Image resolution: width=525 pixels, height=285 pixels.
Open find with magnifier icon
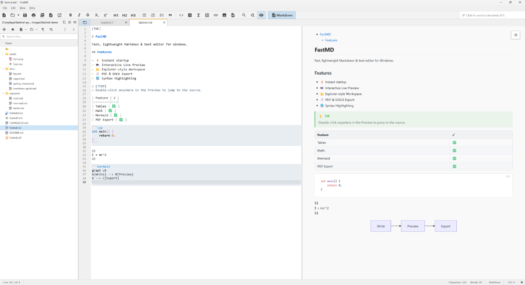point(244,15)
